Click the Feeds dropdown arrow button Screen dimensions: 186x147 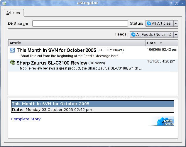176,35
